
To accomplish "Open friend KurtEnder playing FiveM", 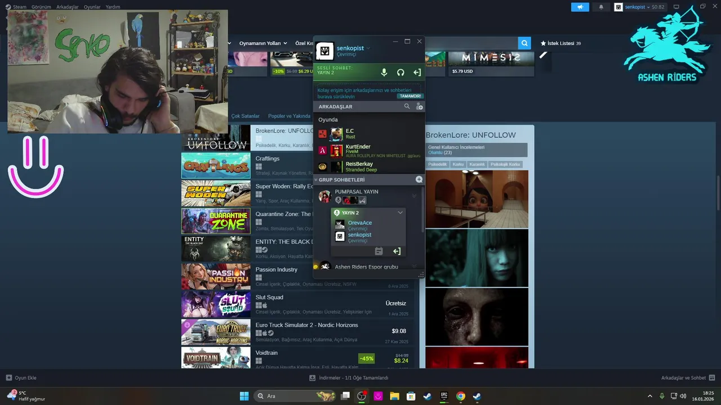I will click(x=368, y=150).
